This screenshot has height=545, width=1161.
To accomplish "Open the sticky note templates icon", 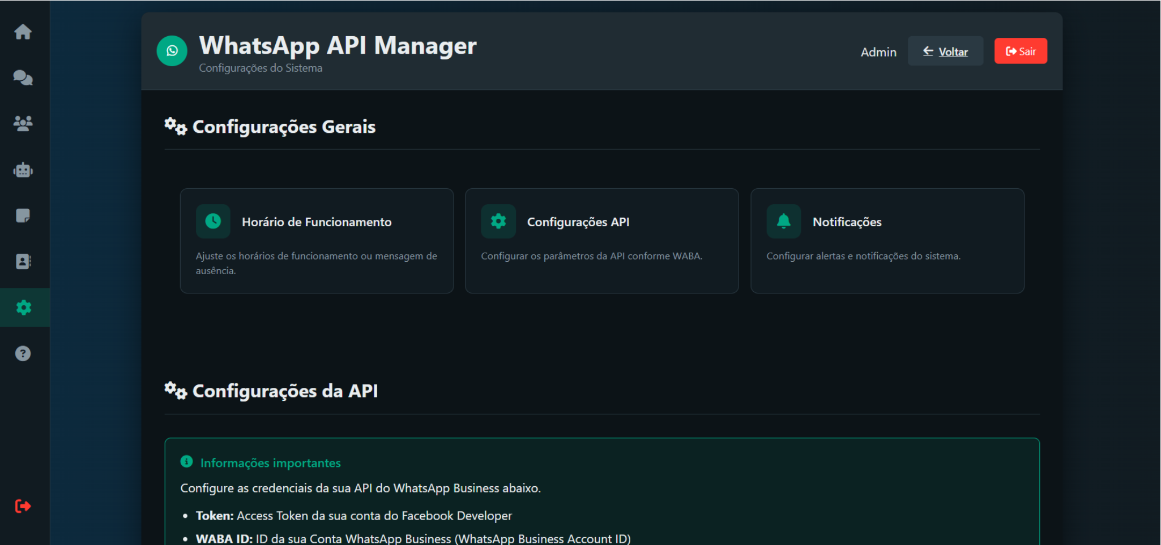I will tap(23, 215).
